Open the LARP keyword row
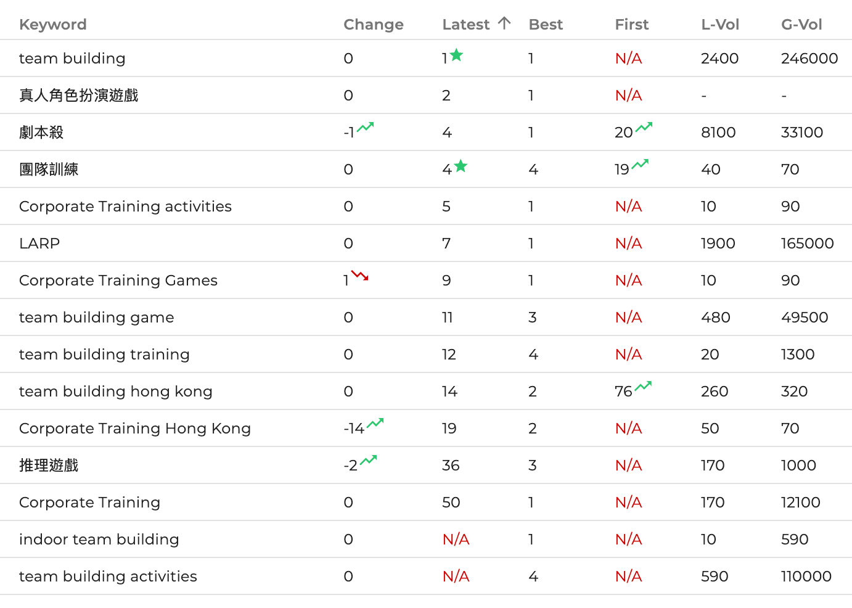The height and width of the screenshot is (608, 852). pyautogui.click(x=39, y=244)
